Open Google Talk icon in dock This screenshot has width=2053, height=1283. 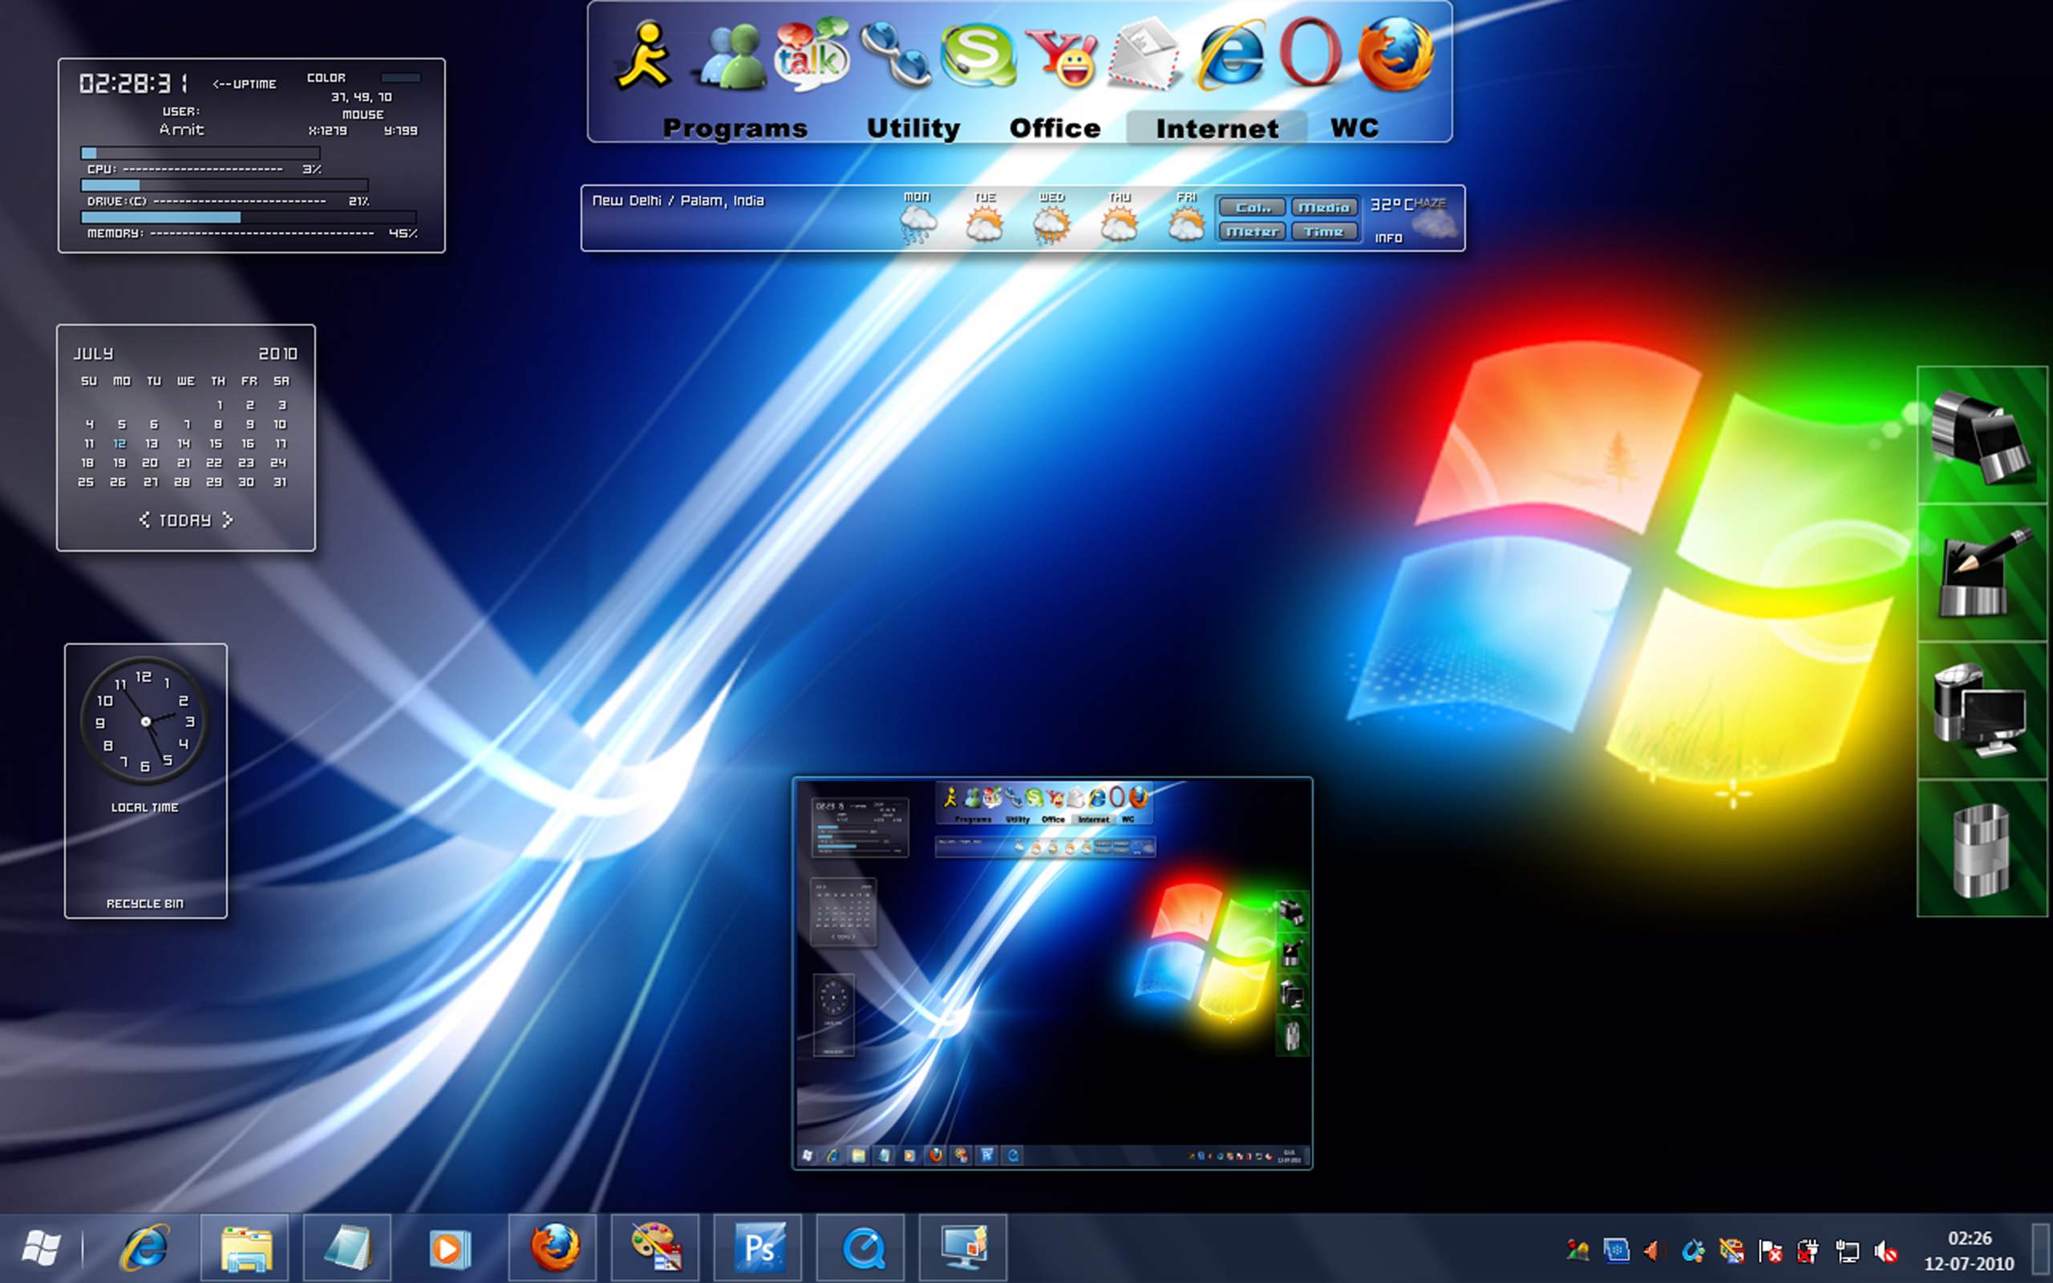(x=811, y=55)
